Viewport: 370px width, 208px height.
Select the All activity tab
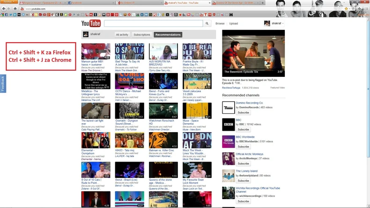pyautogui.click(x=122, y=35)
